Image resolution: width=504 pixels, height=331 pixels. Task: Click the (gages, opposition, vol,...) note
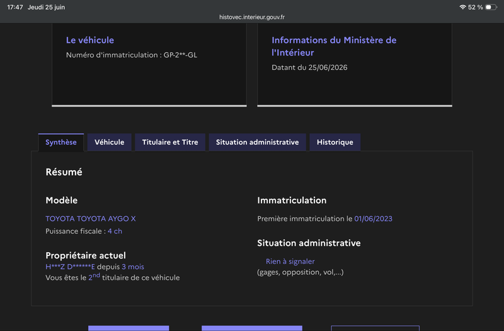click(301, 272)
